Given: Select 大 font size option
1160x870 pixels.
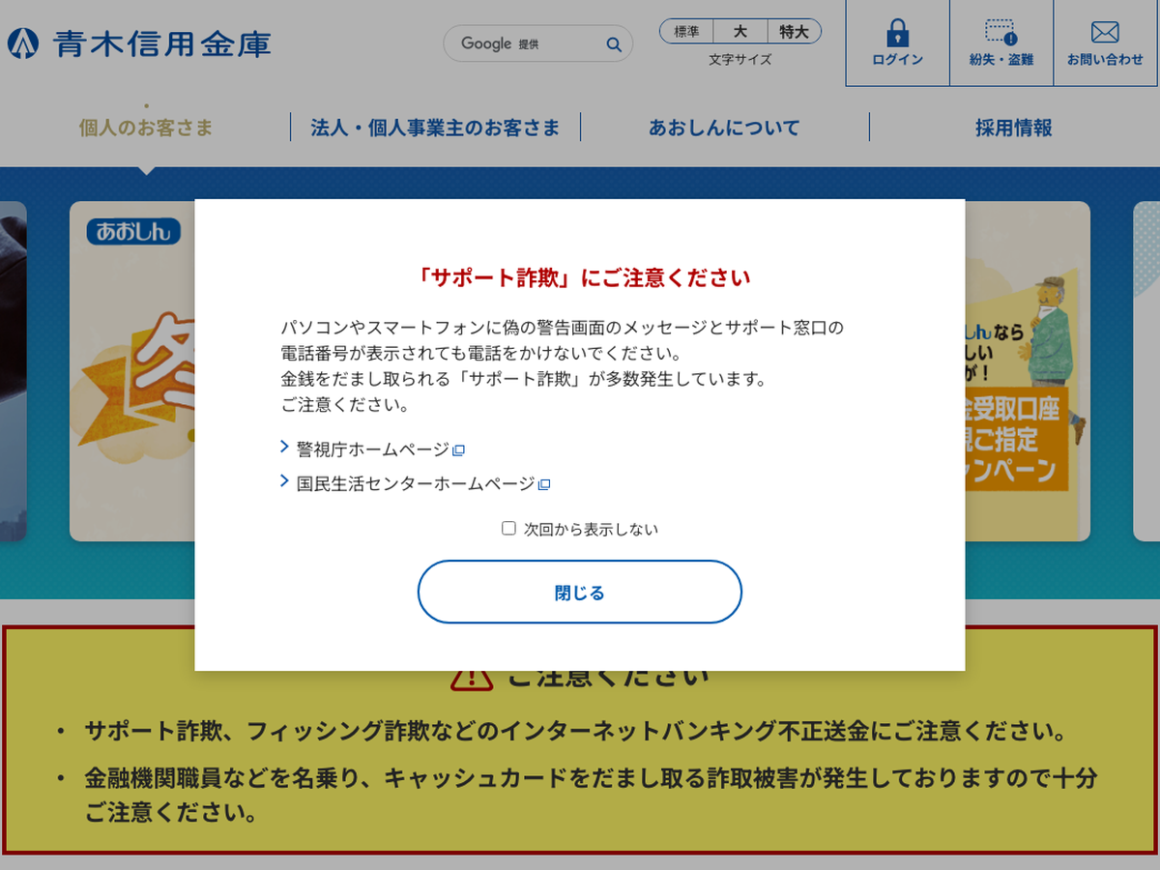Looking at the screenshot, I should (739, 32).
